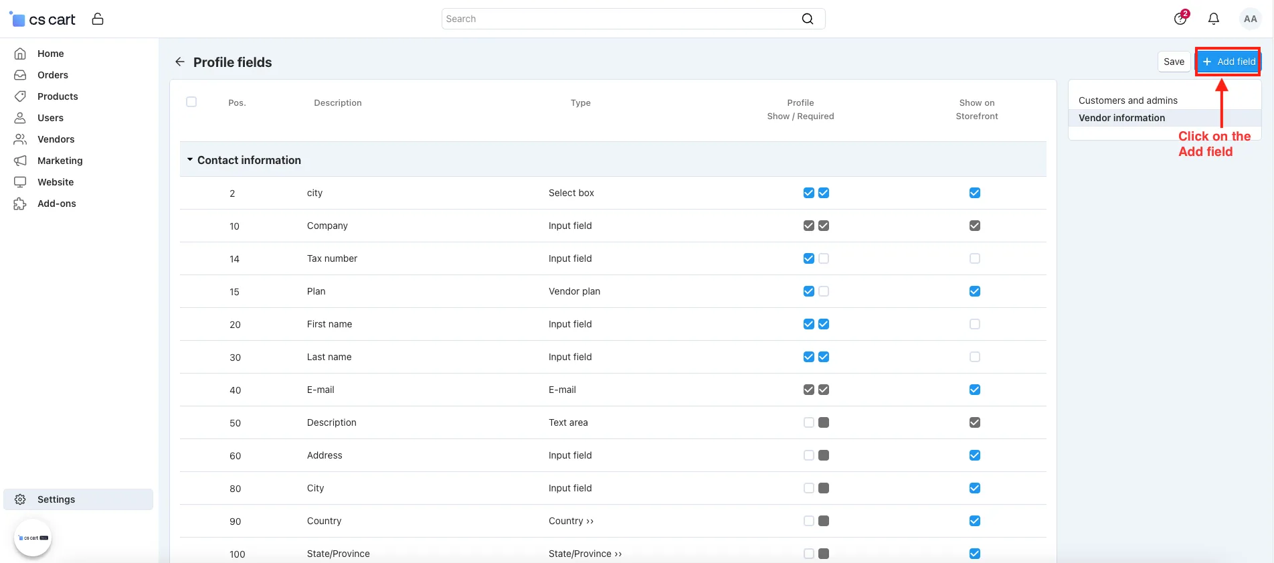The image size is (1274, 563).
Task: Click the Select box type cell
Action: 571,193
